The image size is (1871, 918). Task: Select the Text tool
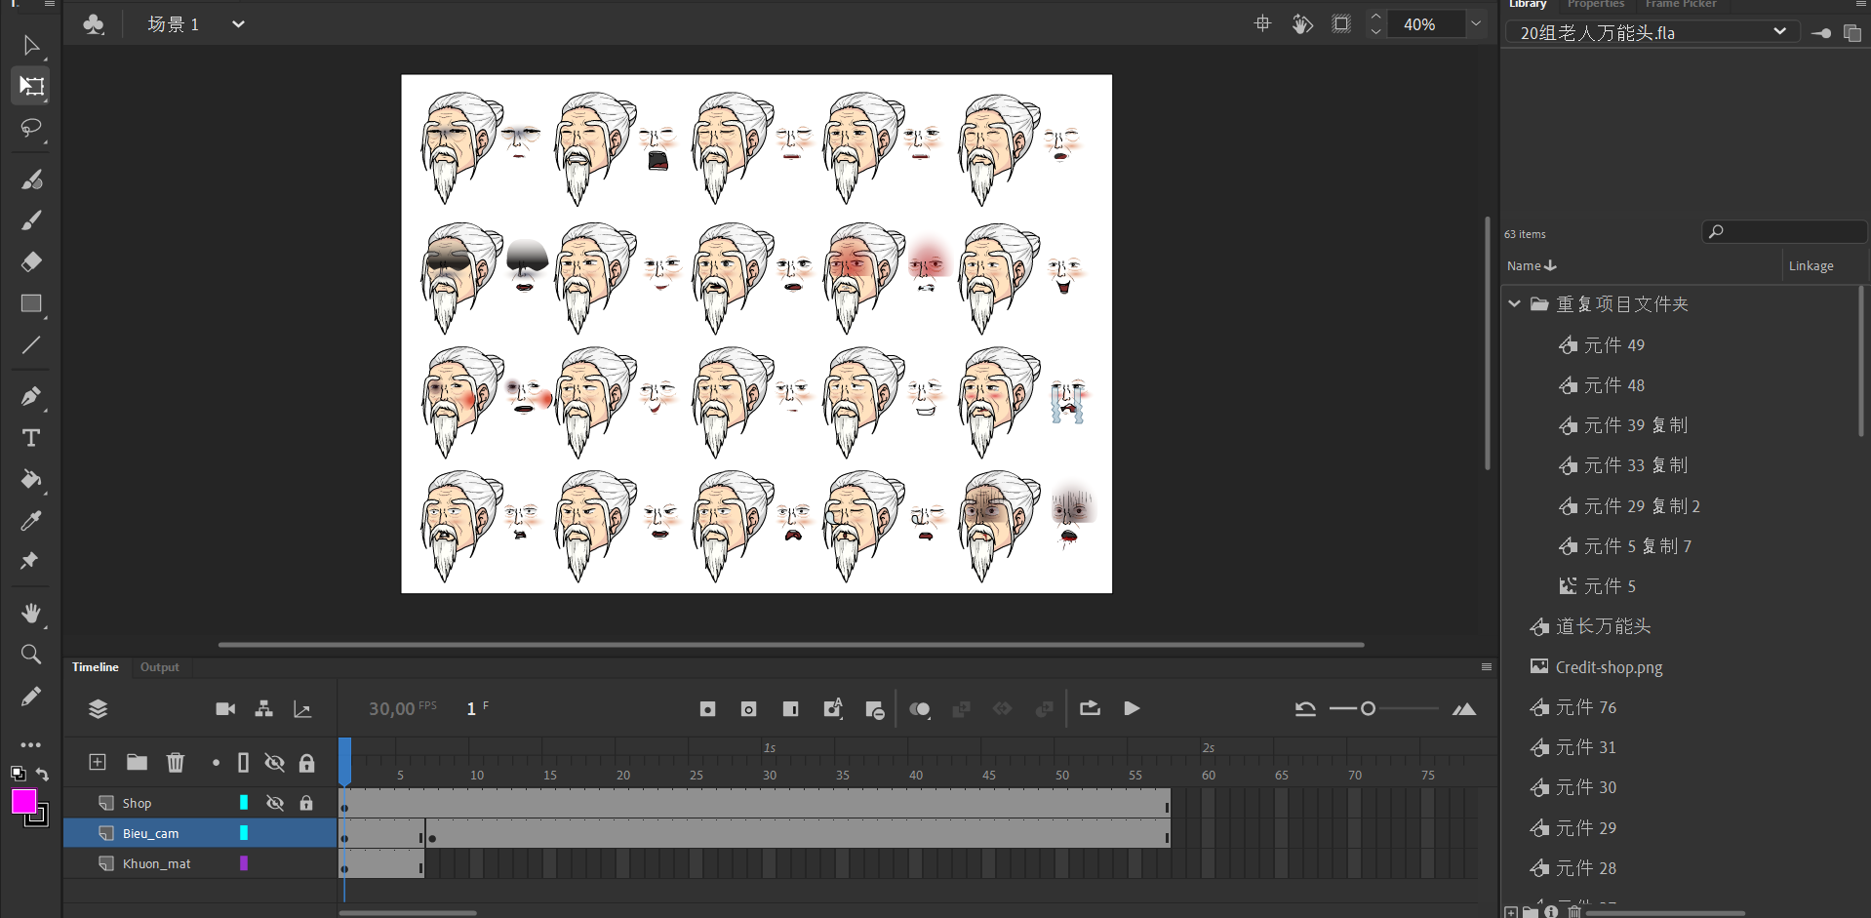pyautogui.click(x=31, y=438)
